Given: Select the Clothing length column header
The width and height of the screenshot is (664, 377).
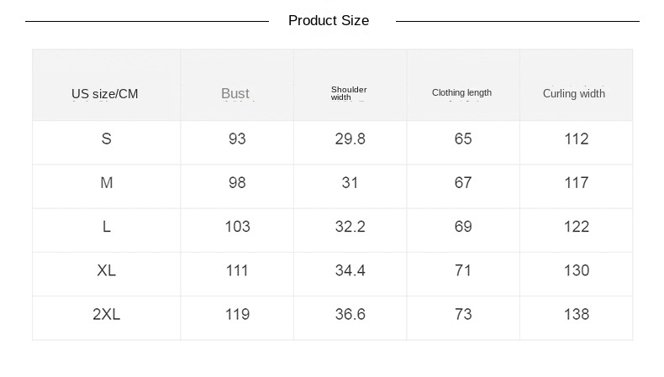Looking at the screenshot, I should (461, 93).
